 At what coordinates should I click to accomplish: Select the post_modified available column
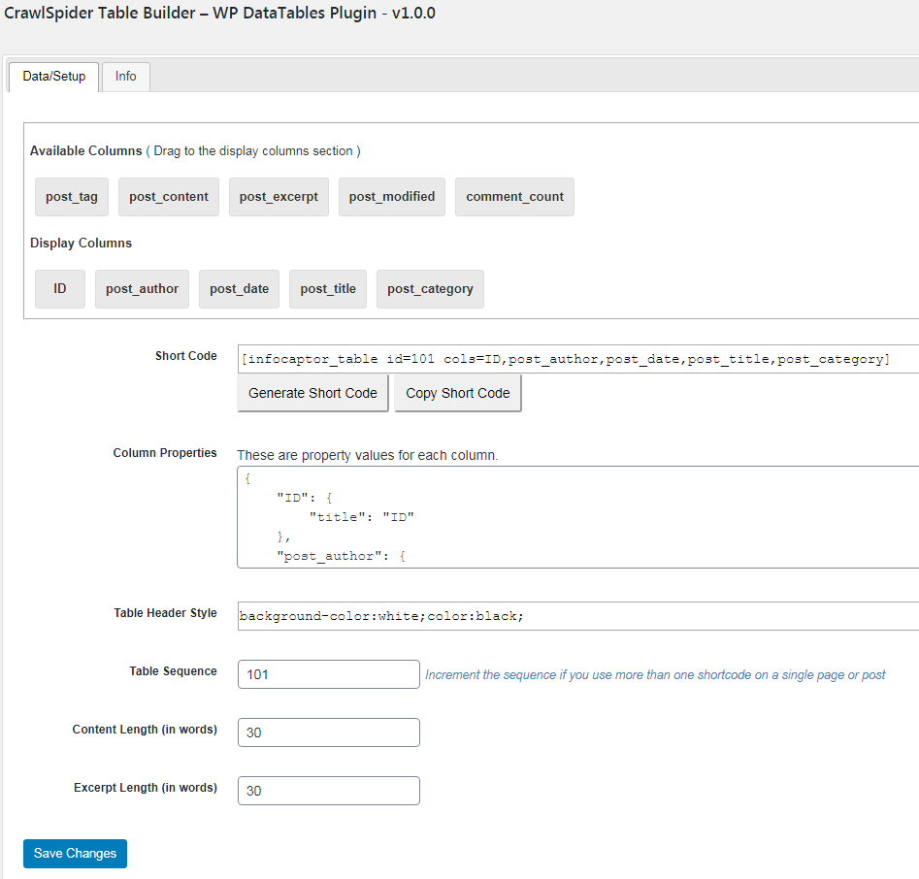pos(391,196)
